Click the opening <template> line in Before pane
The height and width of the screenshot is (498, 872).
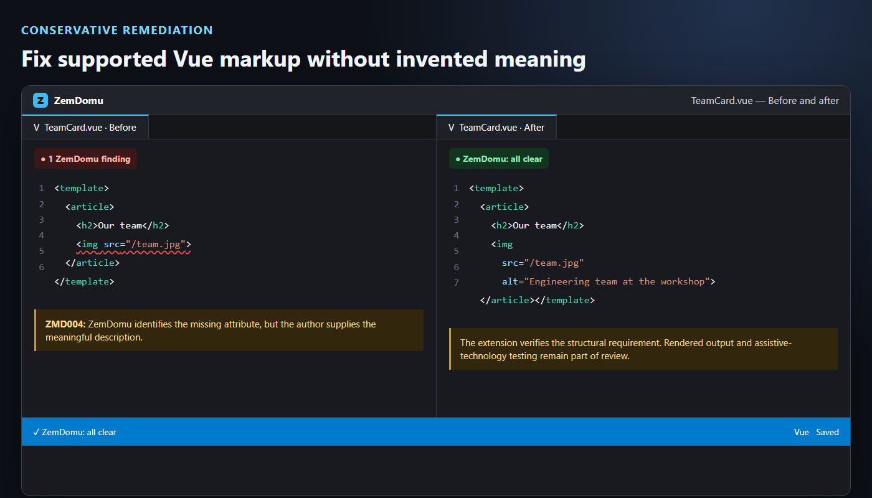point(82,188)
